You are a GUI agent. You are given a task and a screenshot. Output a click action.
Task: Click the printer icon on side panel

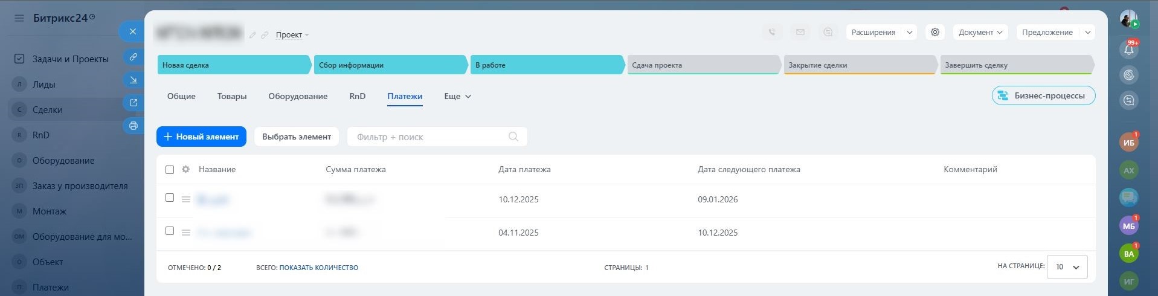[133, 126]
